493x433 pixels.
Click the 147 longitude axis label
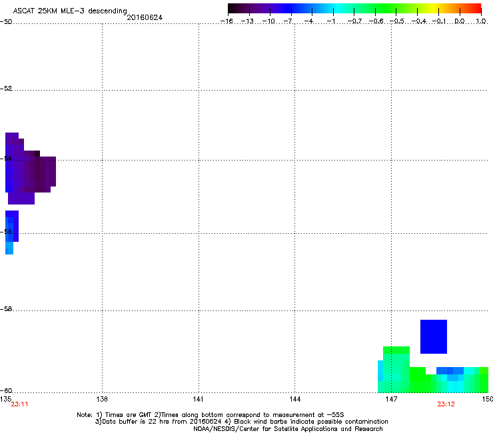[391, 399]
